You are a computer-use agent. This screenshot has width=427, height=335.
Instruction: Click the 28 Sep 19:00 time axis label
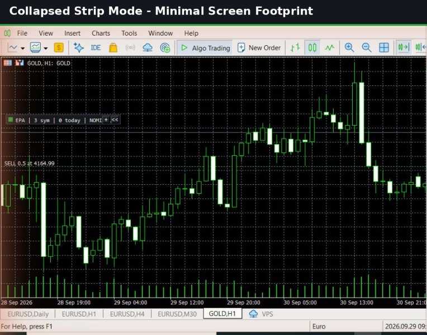[x=74, y=303]
